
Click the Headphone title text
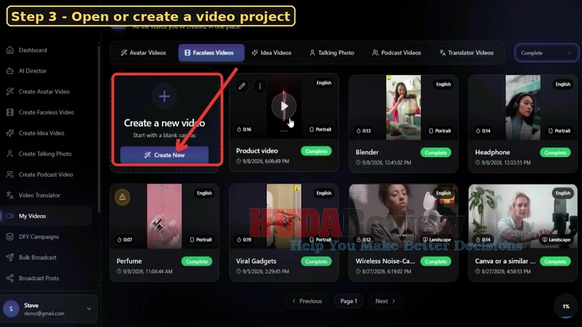tap(493, 152)
